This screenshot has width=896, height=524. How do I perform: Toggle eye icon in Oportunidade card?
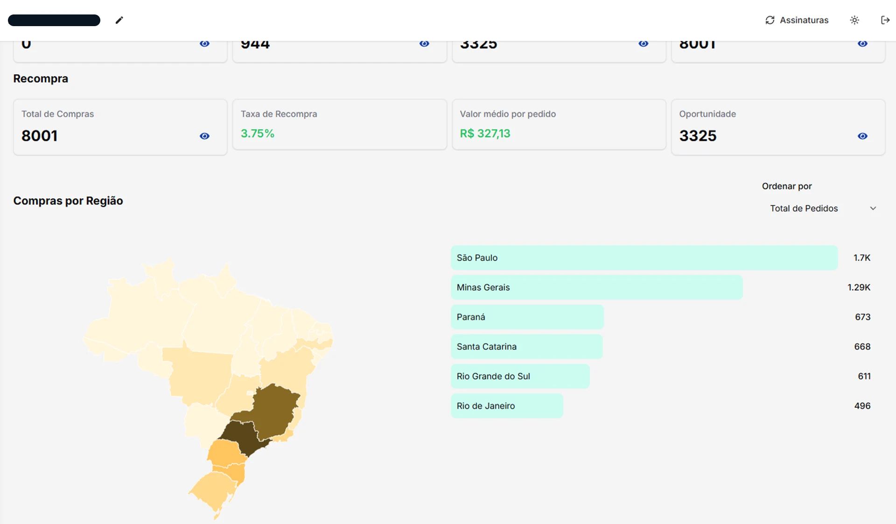(x=862, y=136)
